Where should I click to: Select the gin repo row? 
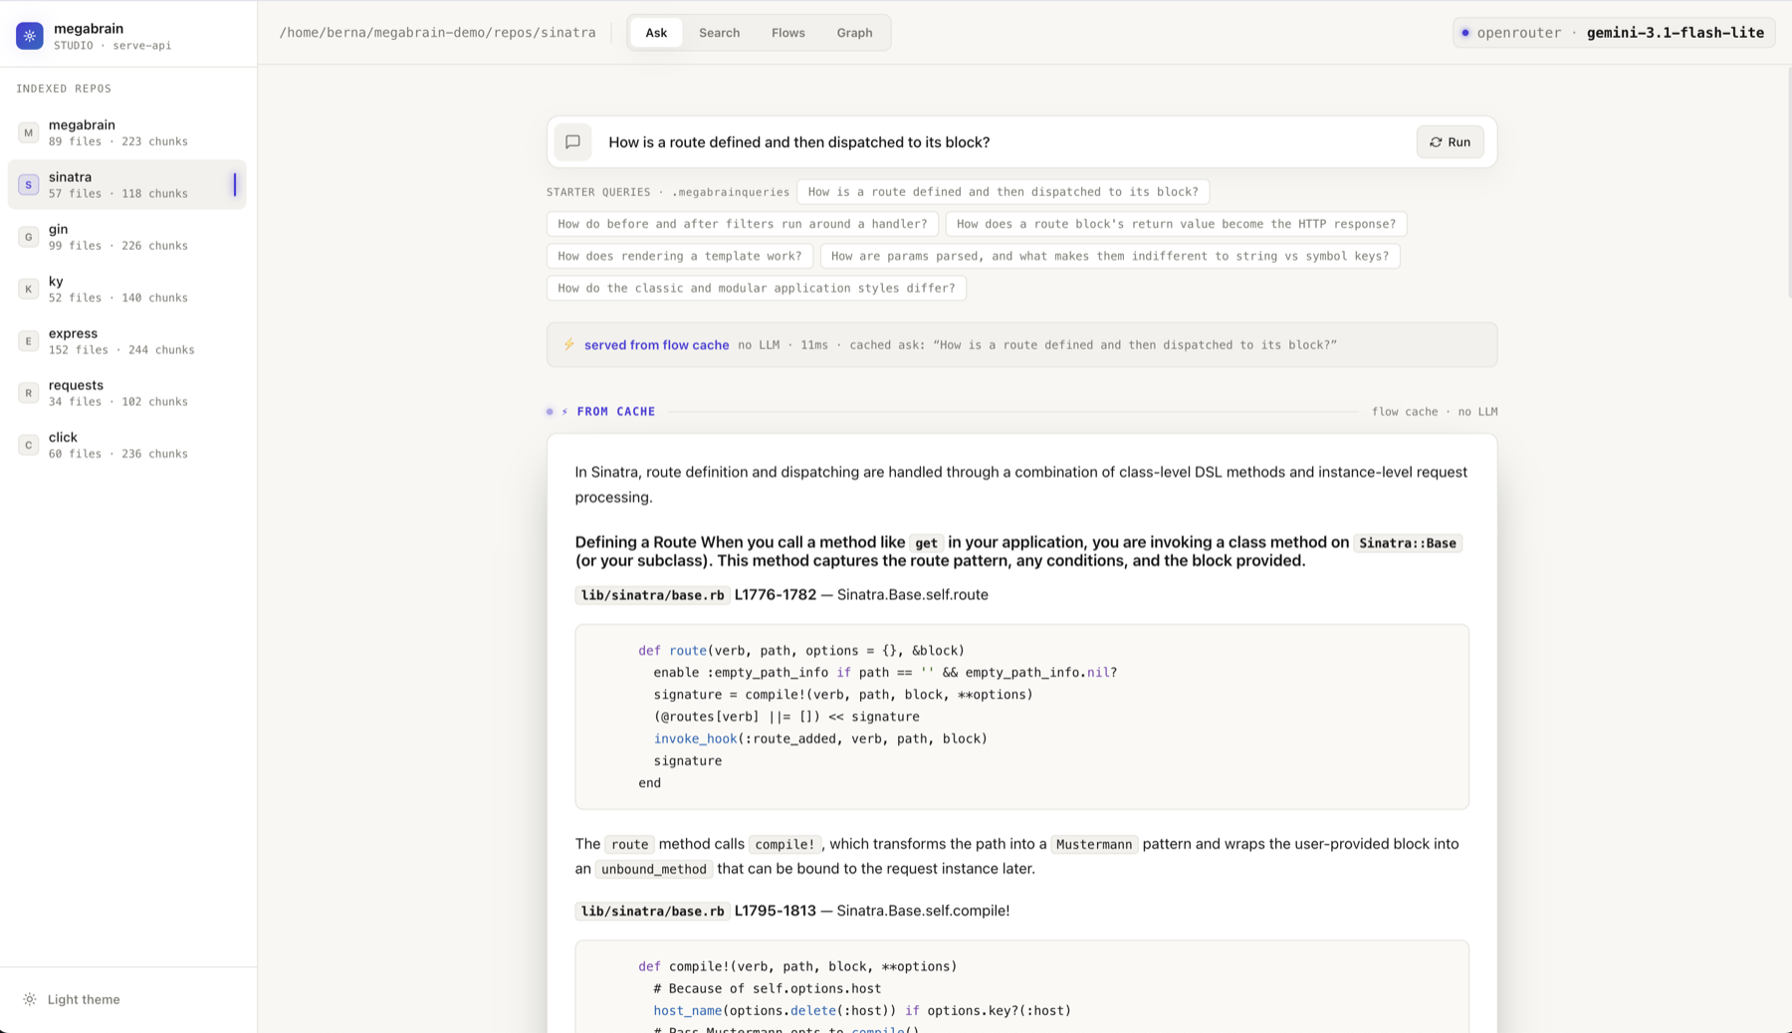click(x=127, y=237)
